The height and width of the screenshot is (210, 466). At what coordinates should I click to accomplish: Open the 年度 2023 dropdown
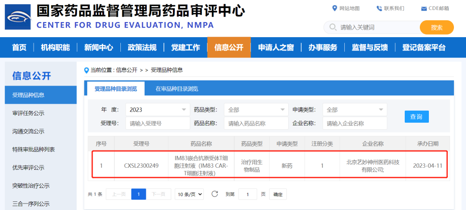(158, 109)
